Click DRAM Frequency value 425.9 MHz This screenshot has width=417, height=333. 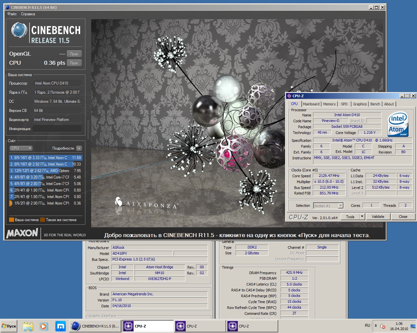click(294, 273)
